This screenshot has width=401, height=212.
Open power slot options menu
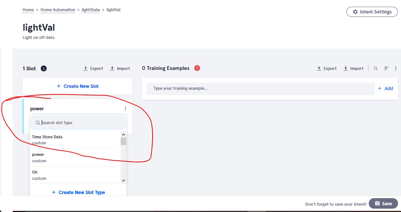(x=125, y=109)
